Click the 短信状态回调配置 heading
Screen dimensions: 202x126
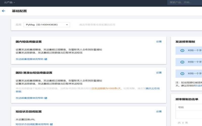click(x=29, y=111)
